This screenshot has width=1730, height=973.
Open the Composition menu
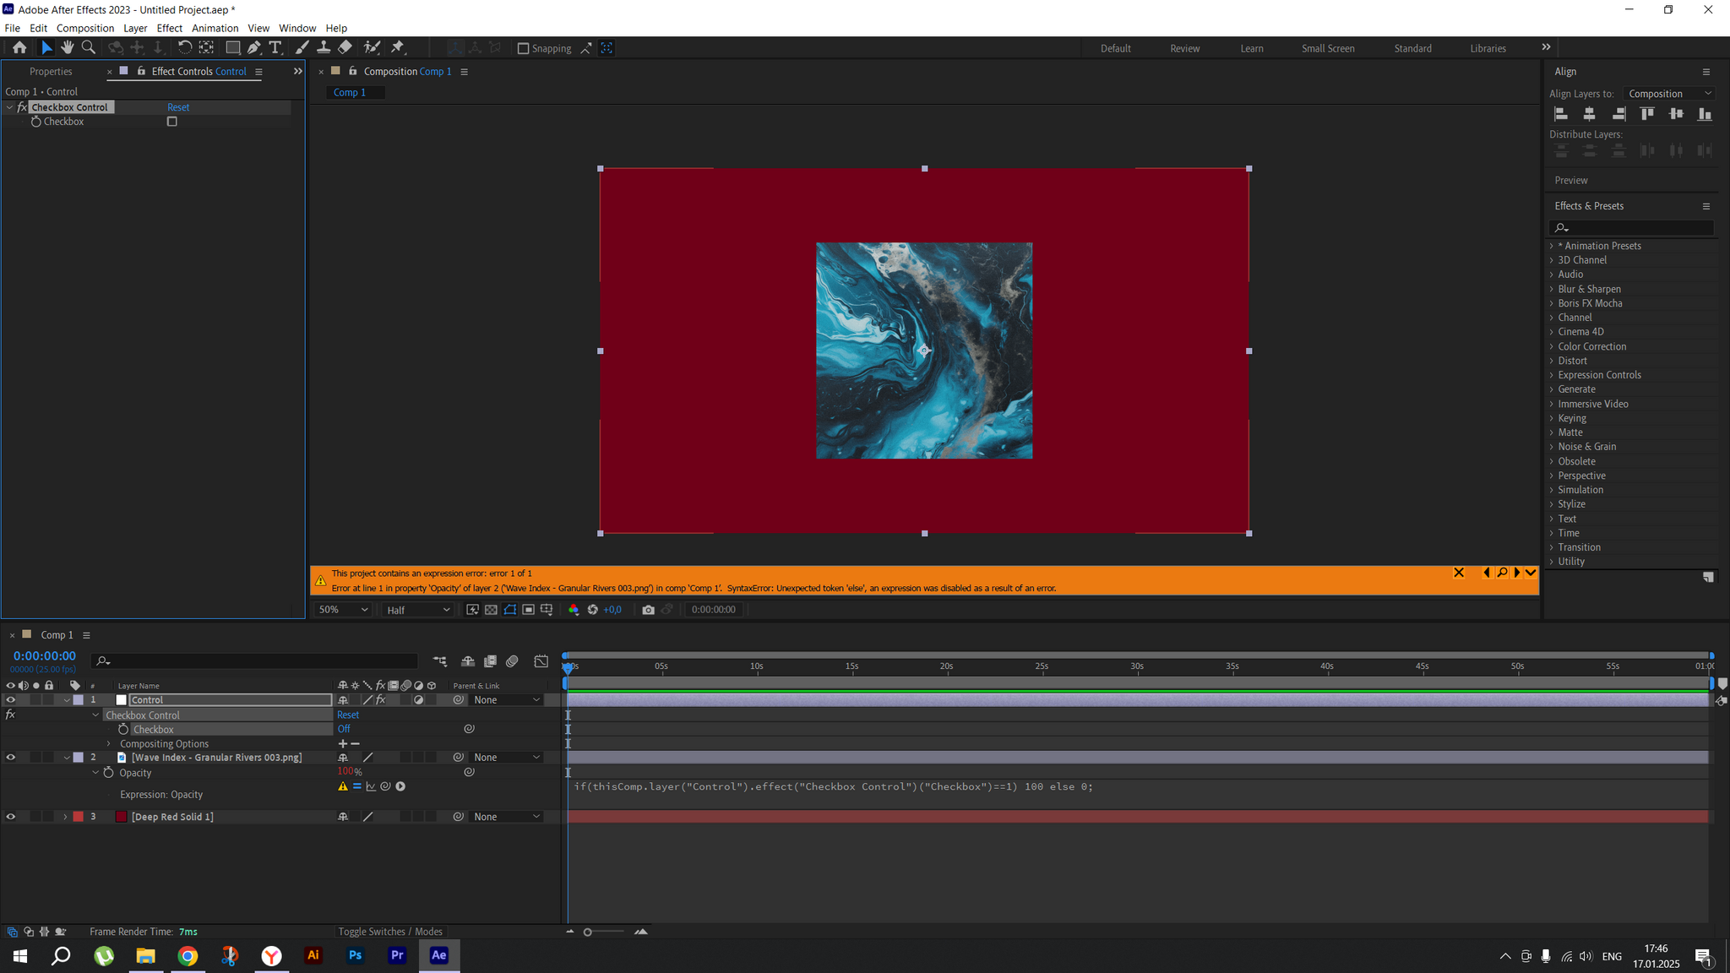(84, 28)
